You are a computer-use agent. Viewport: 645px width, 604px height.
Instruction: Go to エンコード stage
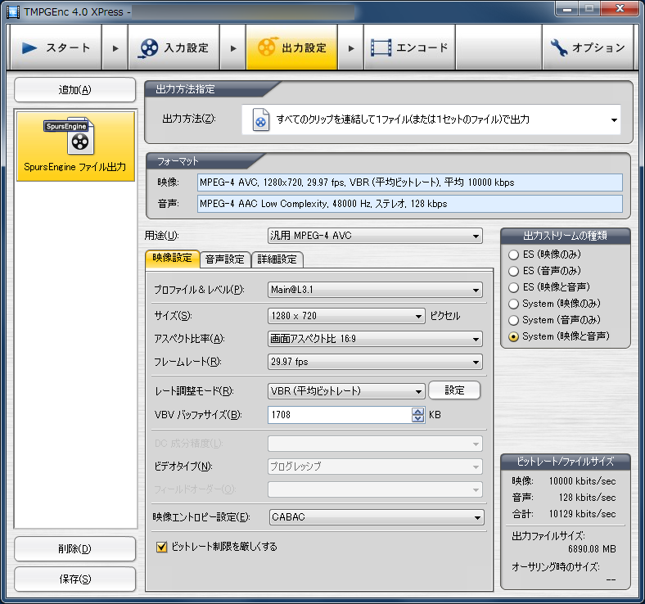(x=409, y=47)
